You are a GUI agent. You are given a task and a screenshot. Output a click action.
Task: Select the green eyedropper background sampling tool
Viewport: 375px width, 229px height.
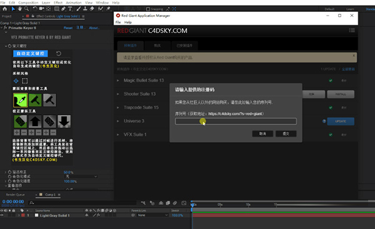[21, 100]
